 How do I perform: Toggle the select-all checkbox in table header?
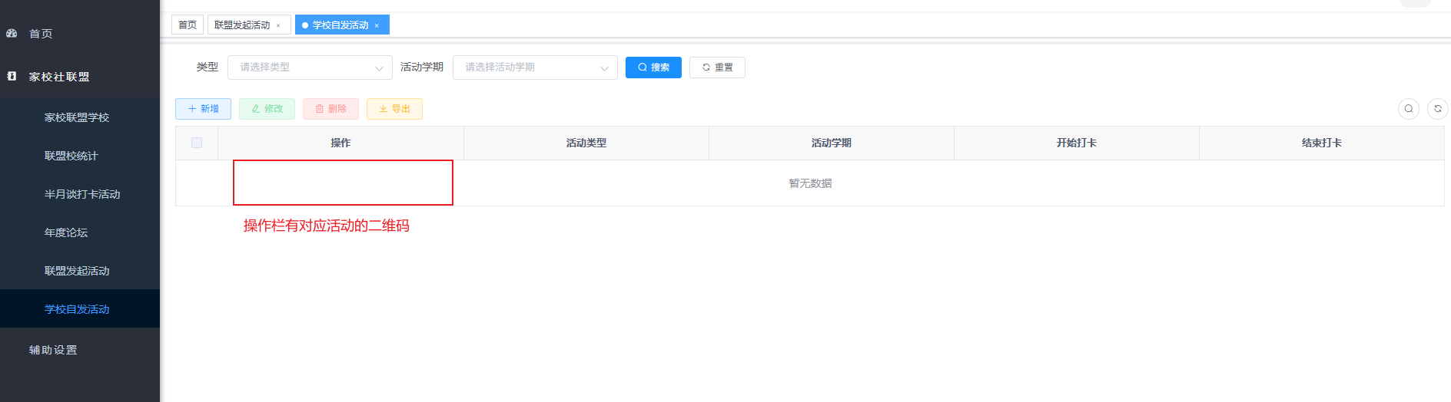[197, 143]
